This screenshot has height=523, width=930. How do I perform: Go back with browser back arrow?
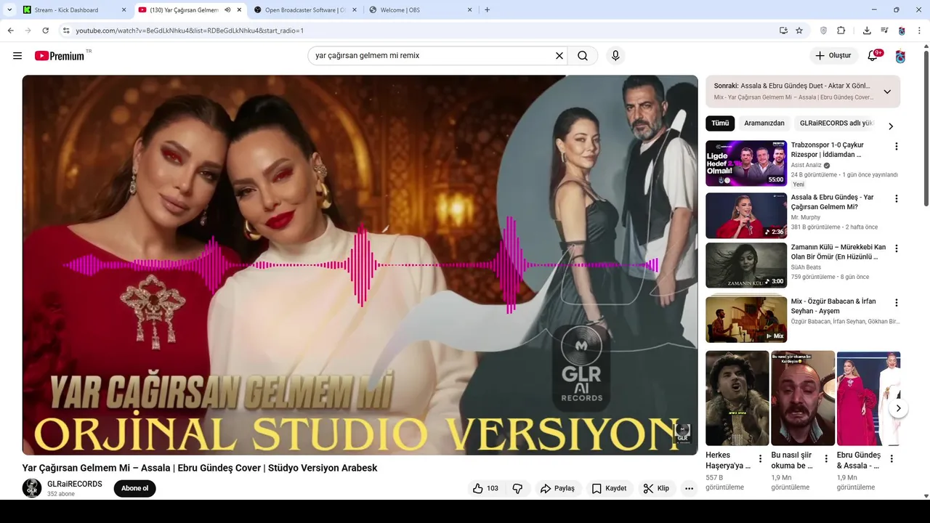pyautogui.click(x=10, y=31)
